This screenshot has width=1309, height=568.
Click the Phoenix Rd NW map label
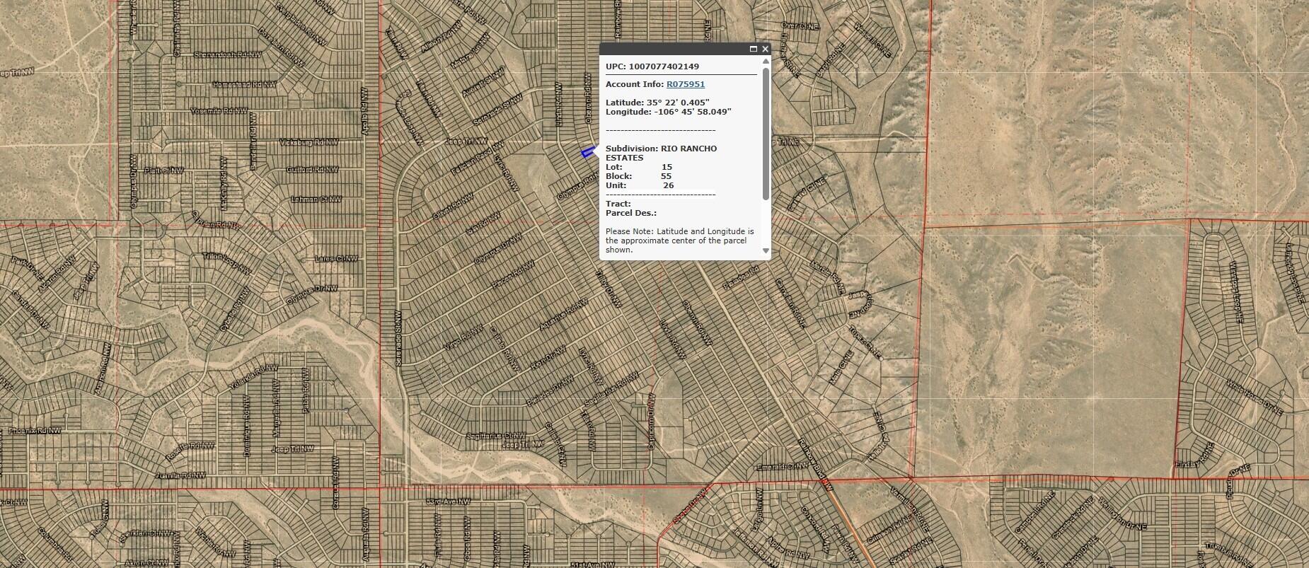point(35,430)
